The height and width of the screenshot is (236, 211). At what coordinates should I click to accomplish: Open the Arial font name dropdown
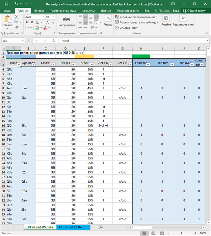43,17
